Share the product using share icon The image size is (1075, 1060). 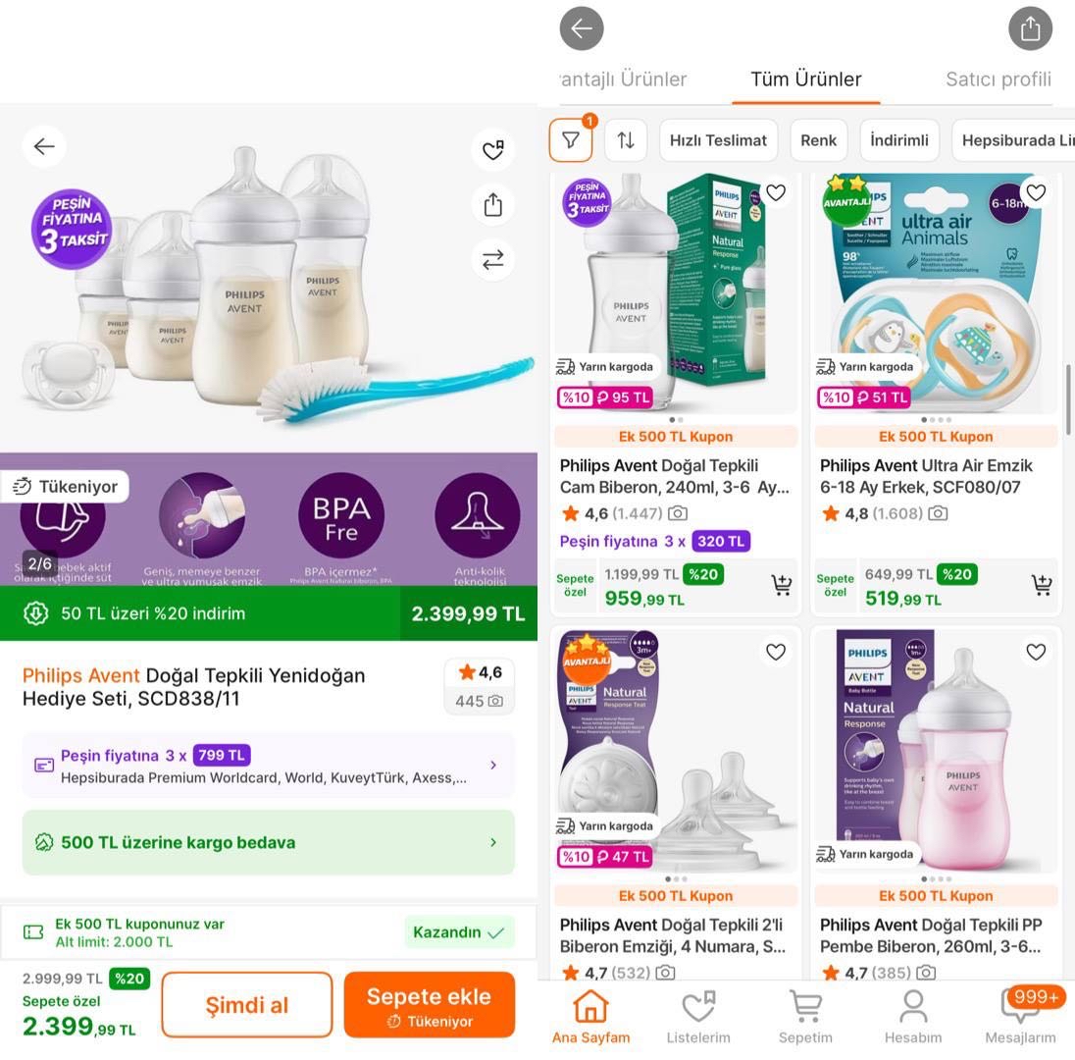coord(493,204)
